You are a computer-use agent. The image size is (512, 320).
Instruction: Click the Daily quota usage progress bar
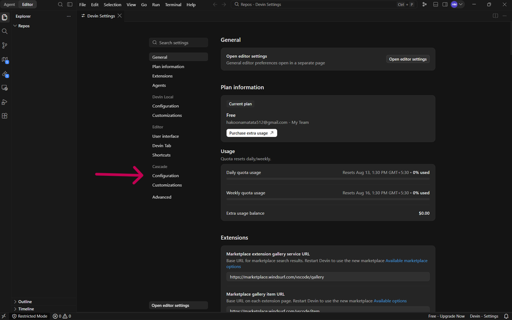pyautogui.click(x=328, y=179)
